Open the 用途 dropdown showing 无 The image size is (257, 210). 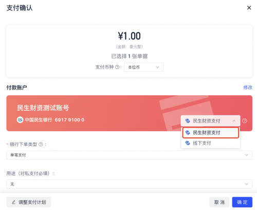tap(129, 184)
